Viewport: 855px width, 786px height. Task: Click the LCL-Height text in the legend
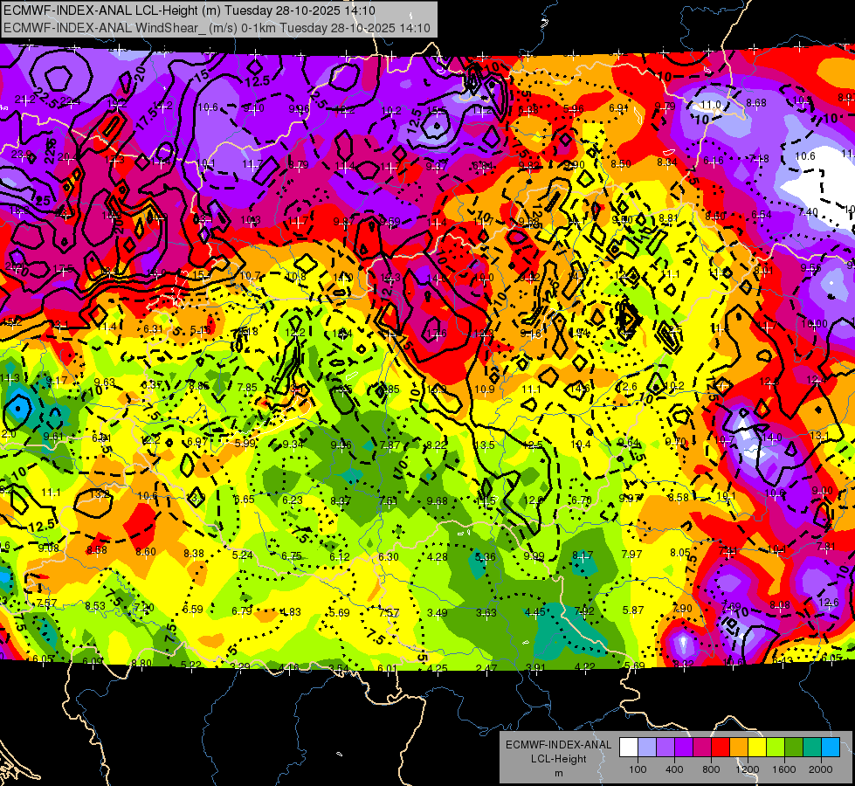click(558, 759)
